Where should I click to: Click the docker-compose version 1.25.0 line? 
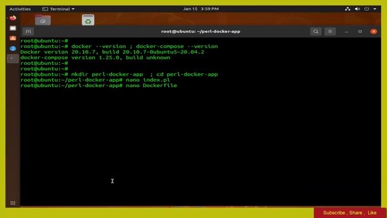coord(96,58)
